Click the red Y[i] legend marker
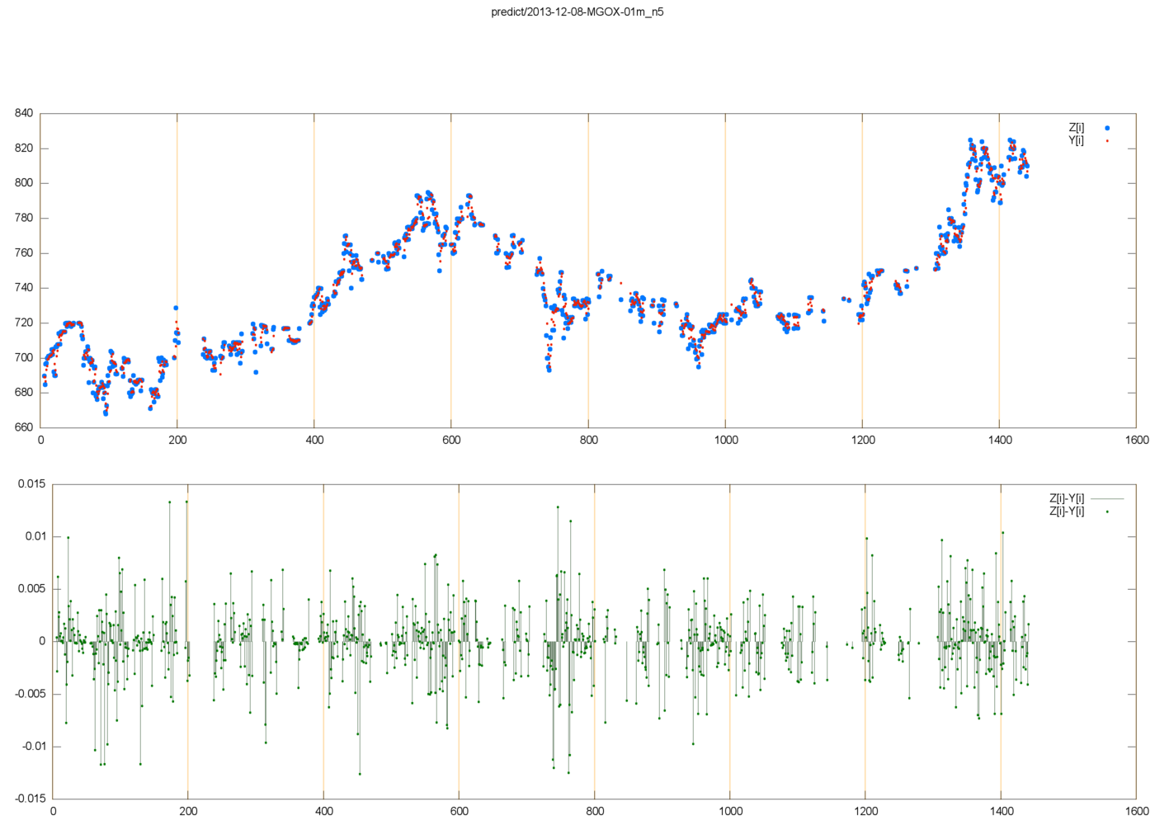Screen dimensions: 1155x825 click(1107, 141)
